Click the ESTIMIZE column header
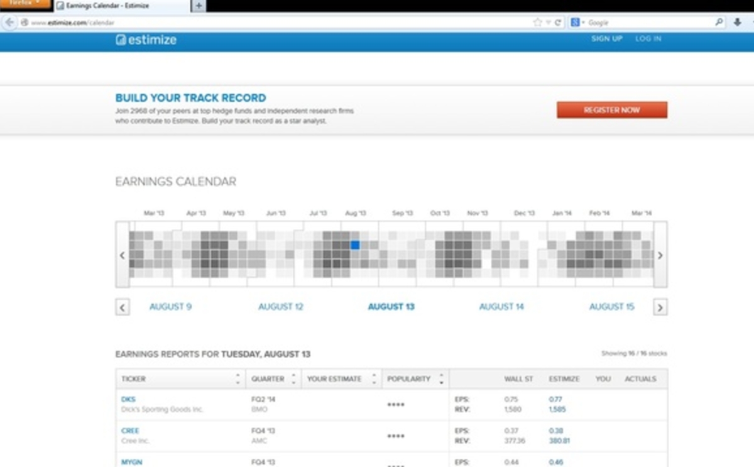The image size is (754, 467). [x=564, y=379]
